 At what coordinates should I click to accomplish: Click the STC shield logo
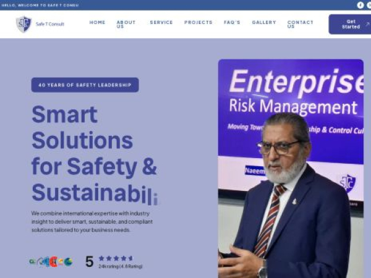click(23, 24)
